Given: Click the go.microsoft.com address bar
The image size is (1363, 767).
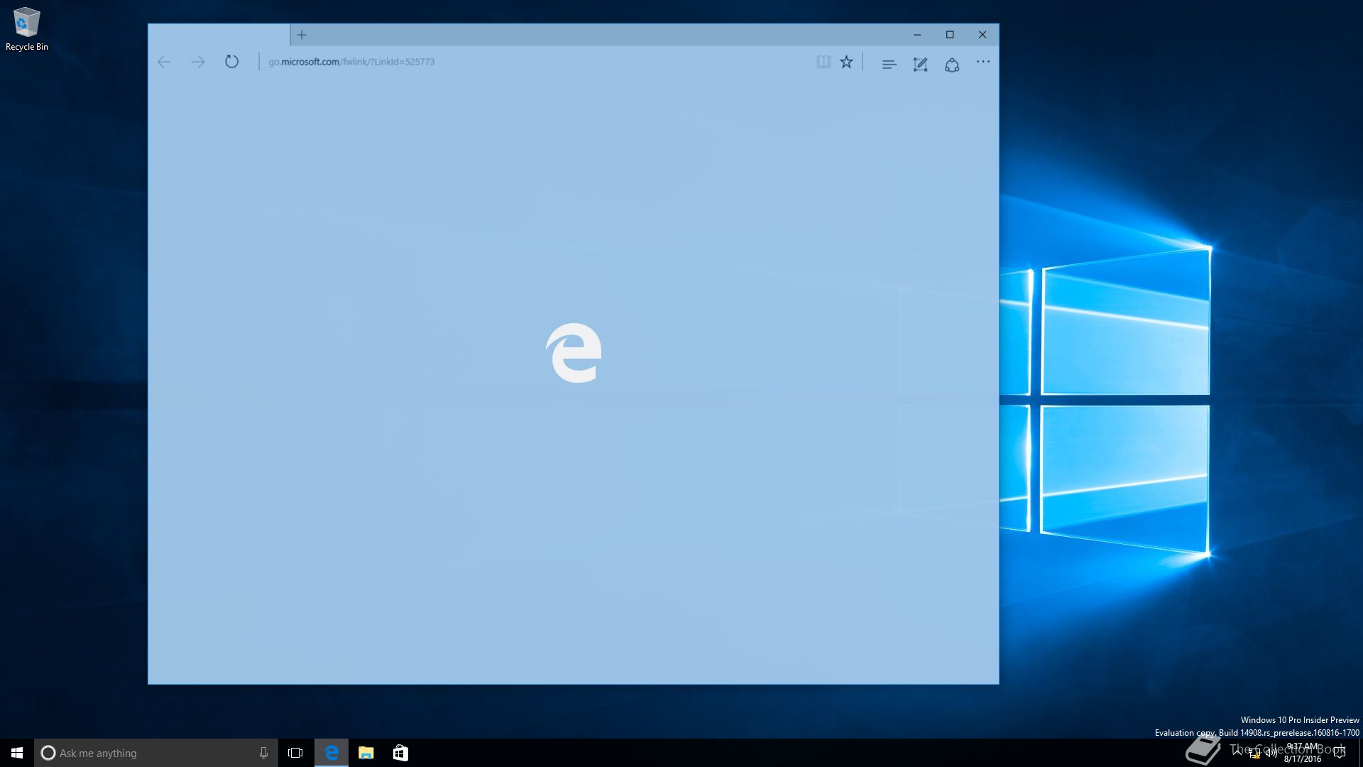Looking at the screenshot, I should coord(536,62).
